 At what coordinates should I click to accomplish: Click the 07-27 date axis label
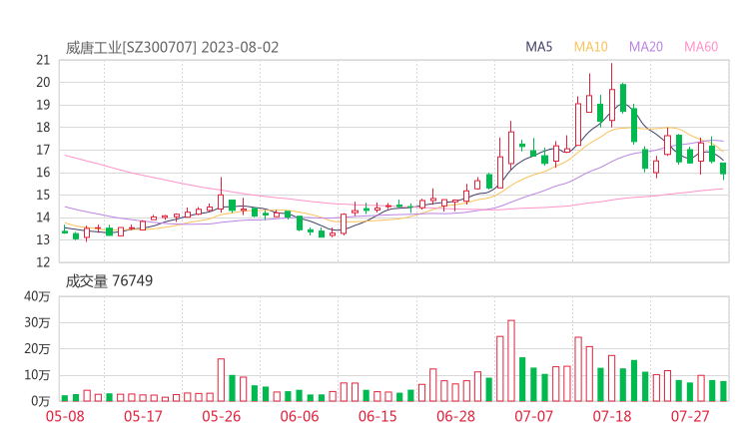pos(690,416)
